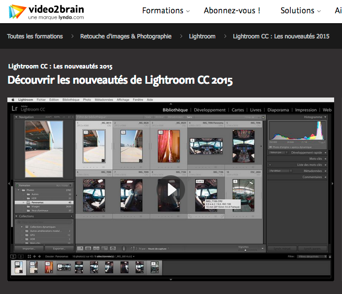The height and width of the screenshot is (294, 342).
Task: Collapse the Navigation panel triangle
Action: (16, 117)
